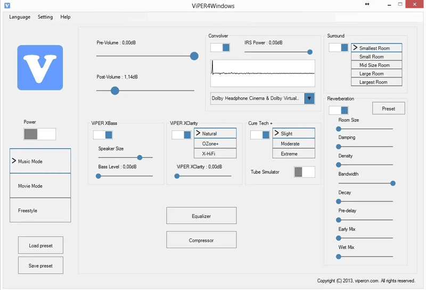The image size is (426, 290).
Task: Switch on the Tube Simulator
Action: point(305,172)
